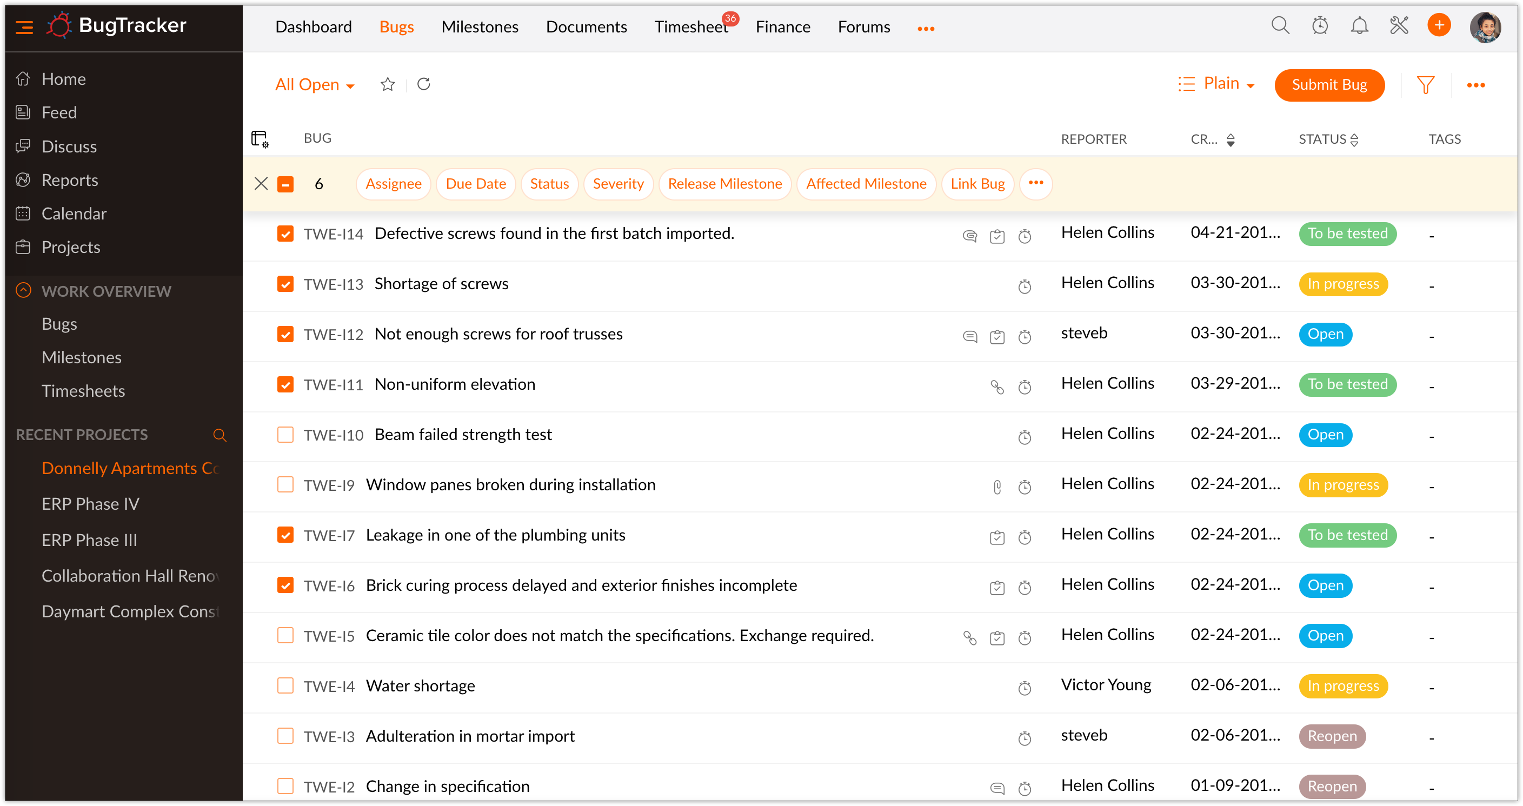Open the Finance tab
1523x806 pixels.
click(783, 26)
